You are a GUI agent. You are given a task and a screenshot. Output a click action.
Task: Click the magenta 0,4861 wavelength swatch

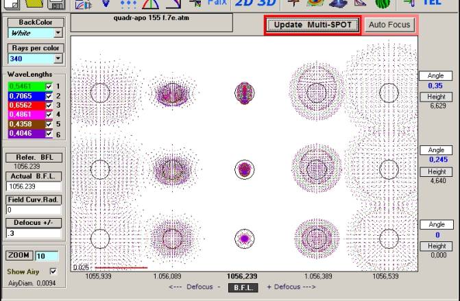tap(27, 115)
